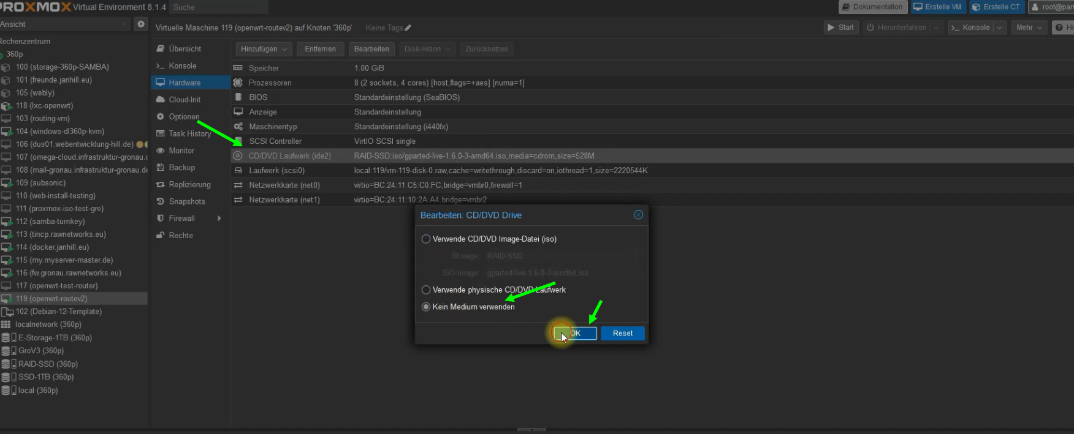1074x434 pixels.
Task: Switch to the Optionen tab
Action: pyautogui.click(x=184, y=117)
